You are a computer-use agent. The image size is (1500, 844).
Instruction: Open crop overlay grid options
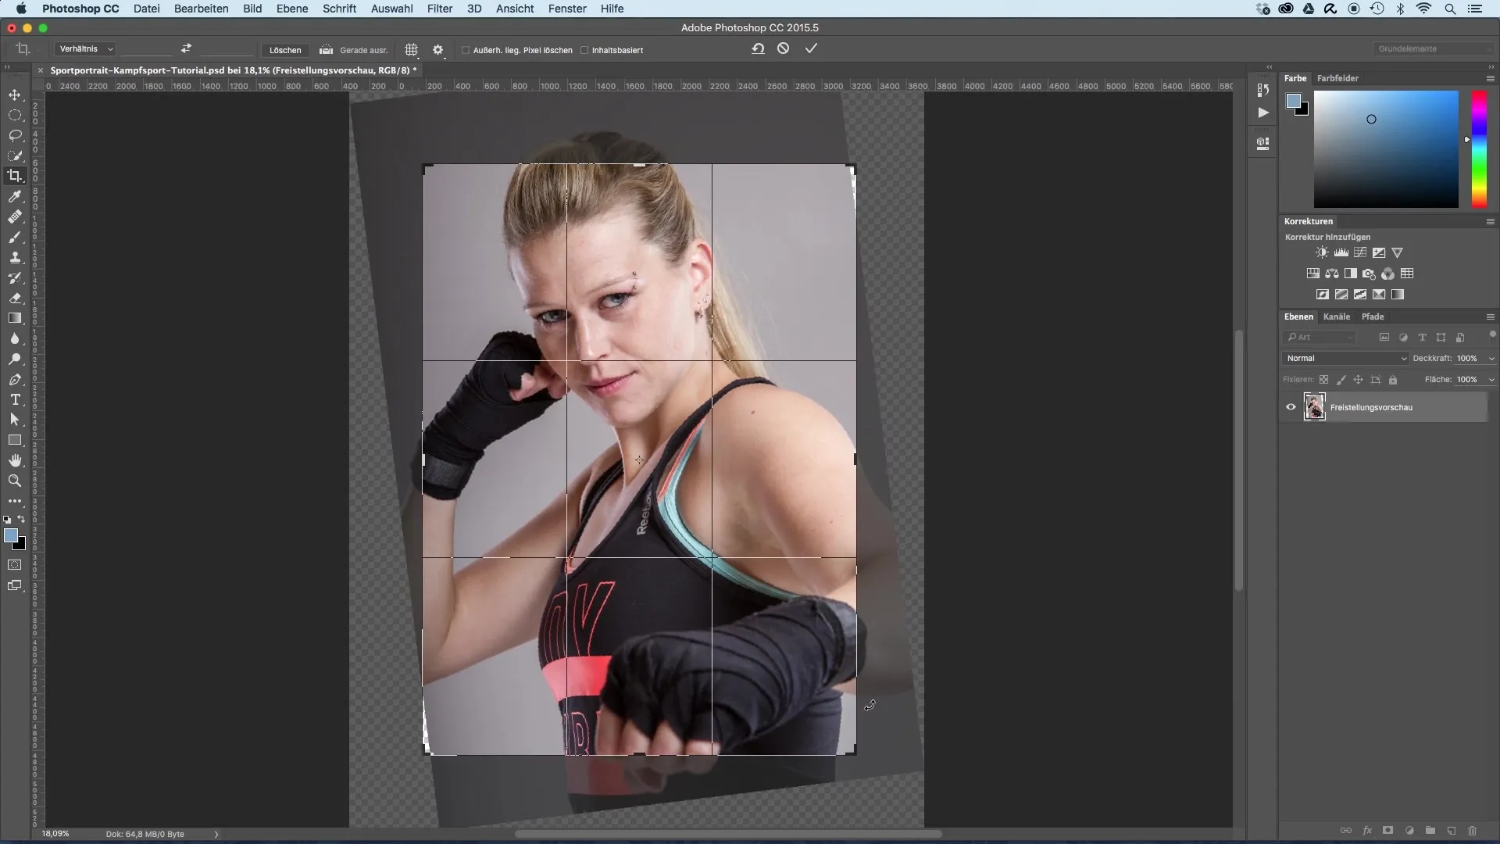point(412,50)
